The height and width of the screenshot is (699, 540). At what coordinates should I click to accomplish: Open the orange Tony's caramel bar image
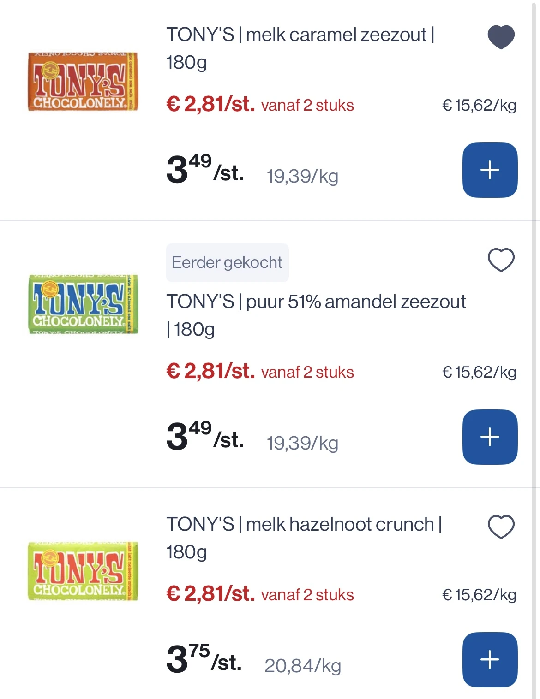[83, 82]
